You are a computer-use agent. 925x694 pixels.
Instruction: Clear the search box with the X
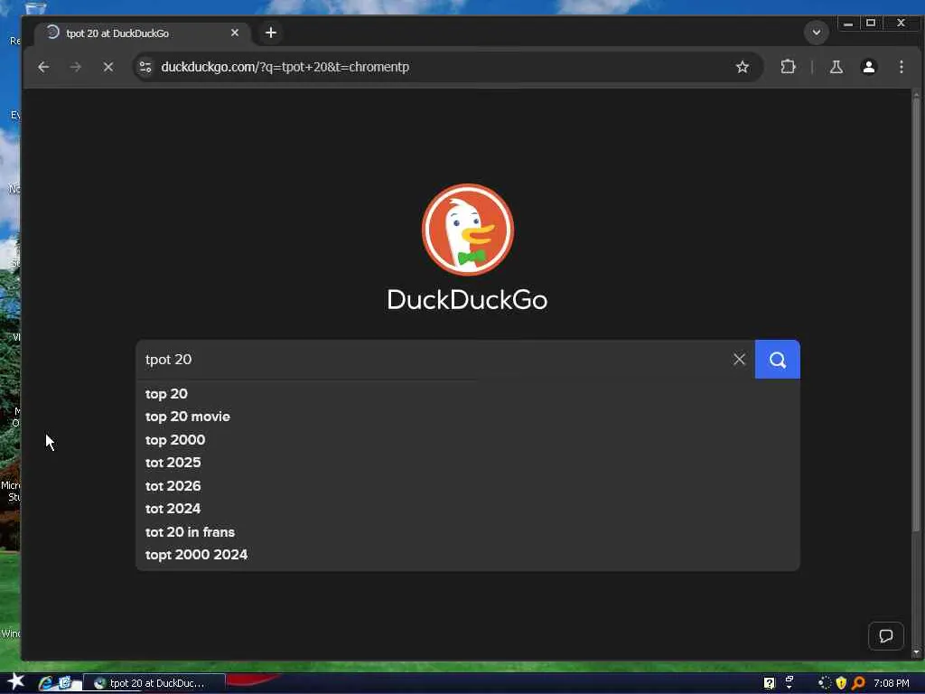[x=739, y=360]
